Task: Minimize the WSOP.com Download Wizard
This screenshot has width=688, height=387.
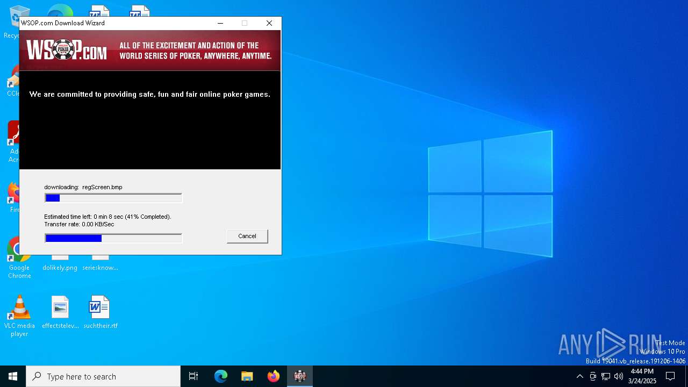Action: 220,23
